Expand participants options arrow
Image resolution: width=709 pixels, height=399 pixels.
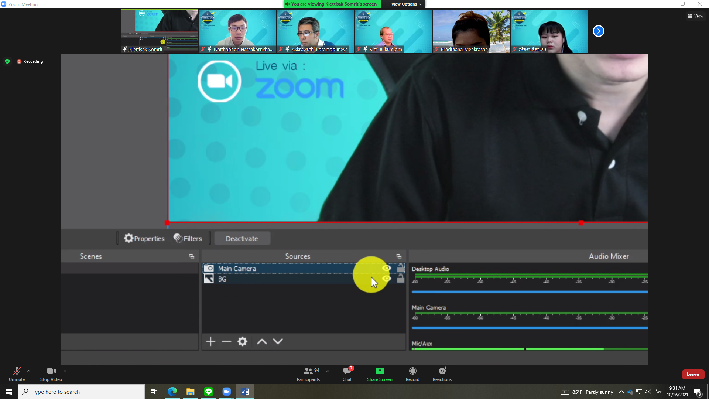328,371
